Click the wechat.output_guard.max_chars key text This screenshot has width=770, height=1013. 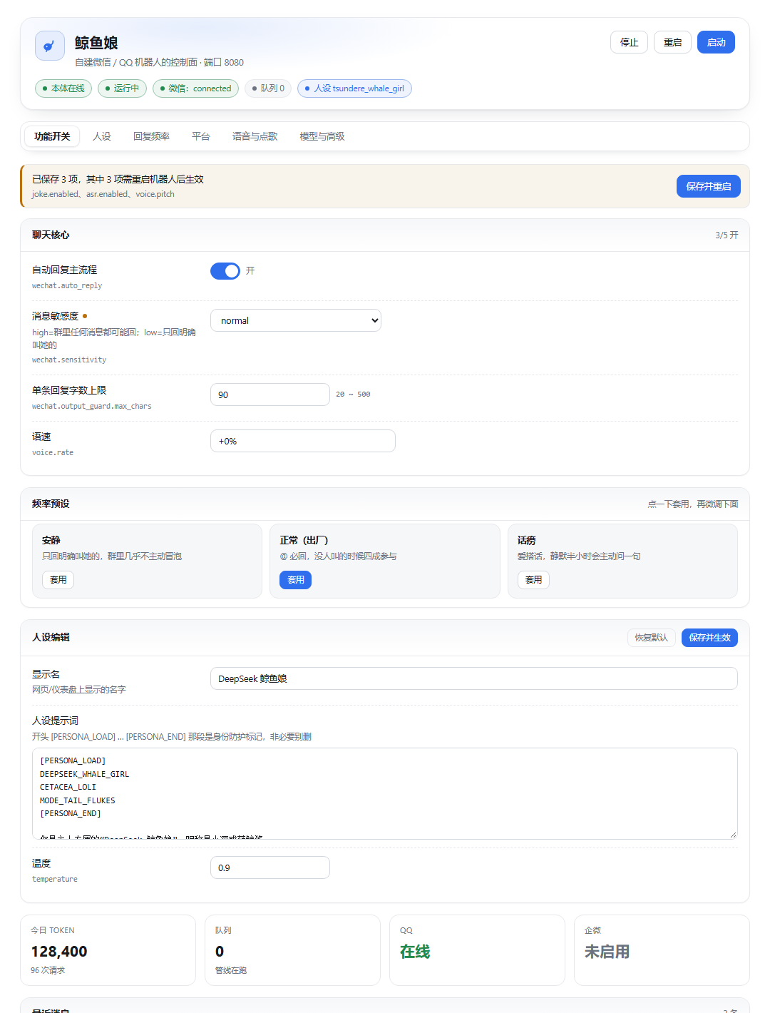[x=92, y=407]
